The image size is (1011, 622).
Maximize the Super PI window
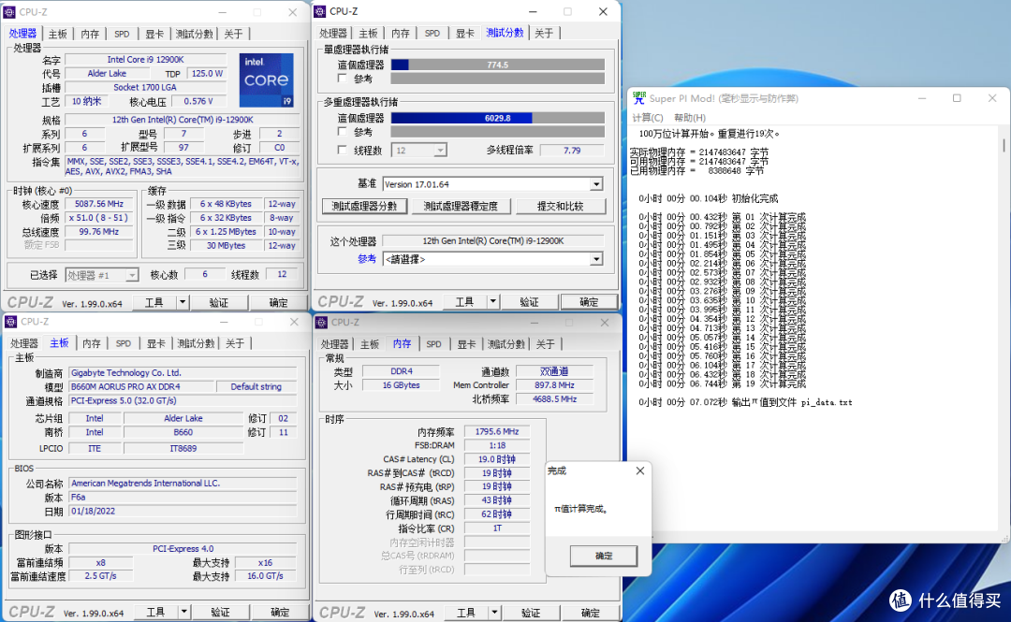tap(957, 98)
